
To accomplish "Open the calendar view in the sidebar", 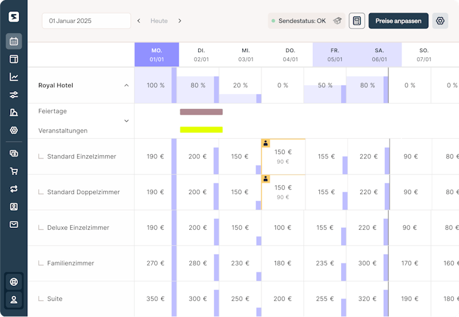I will point(14,41).
